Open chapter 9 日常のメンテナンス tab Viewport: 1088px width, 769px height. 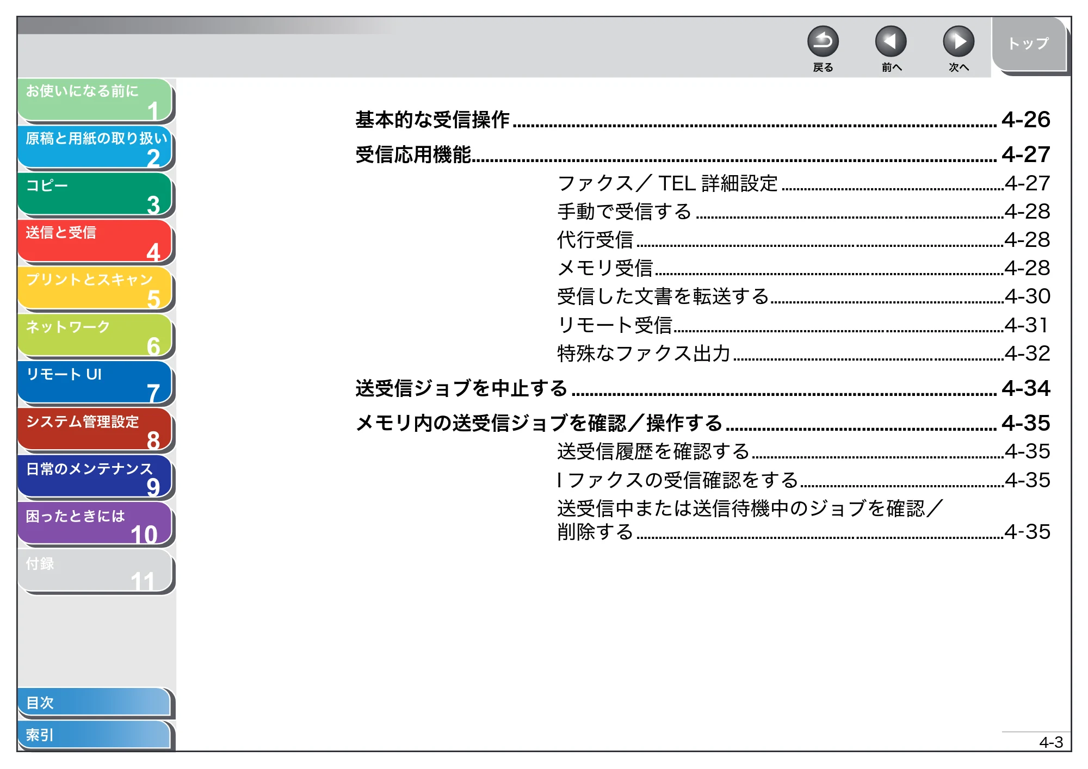[95, 477]
